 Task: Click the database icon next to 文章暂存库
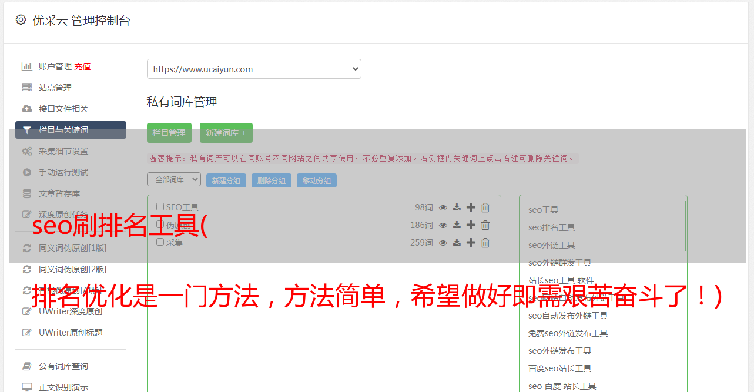pos(27,193)
